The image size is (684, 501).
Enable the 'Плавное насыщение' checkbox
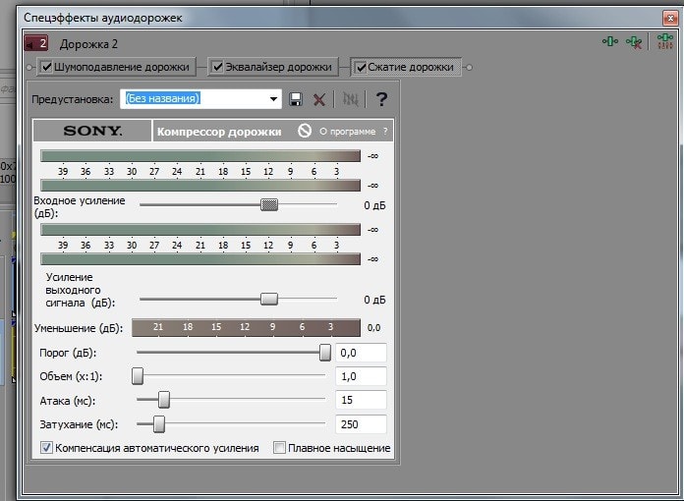tap(280, 448)
